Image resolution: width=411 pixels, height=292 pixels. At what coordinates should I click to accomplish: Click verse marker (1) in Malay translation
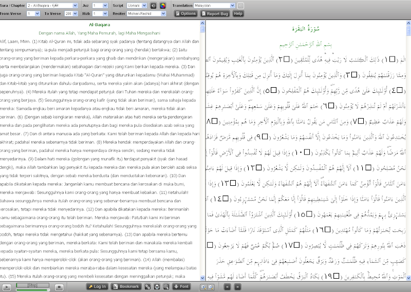click(x=34, y=42)
